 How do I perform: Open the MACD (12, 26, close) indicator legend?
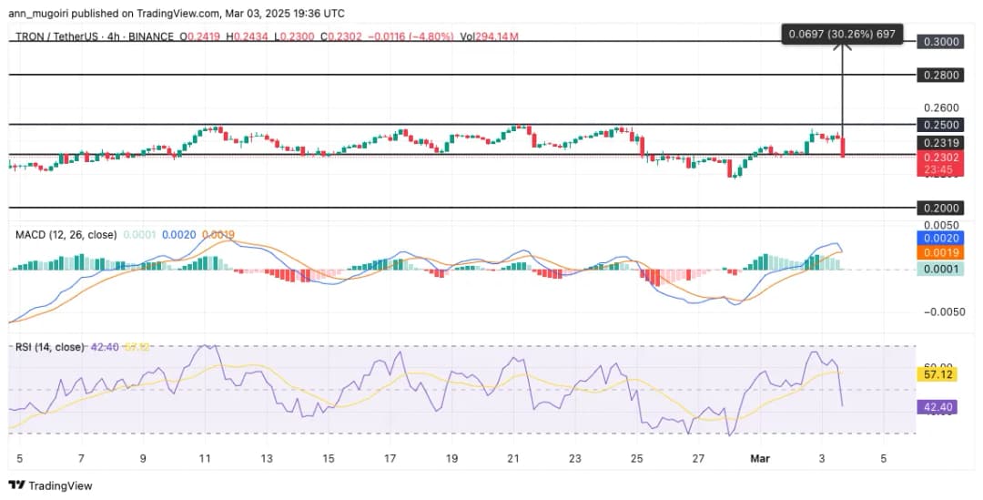(x=66, y=235)
